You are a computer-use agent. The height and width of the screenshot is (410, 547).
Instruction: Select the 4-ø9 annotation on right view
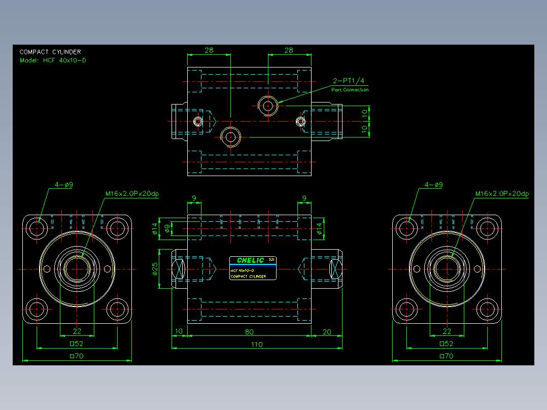[434, 185]
